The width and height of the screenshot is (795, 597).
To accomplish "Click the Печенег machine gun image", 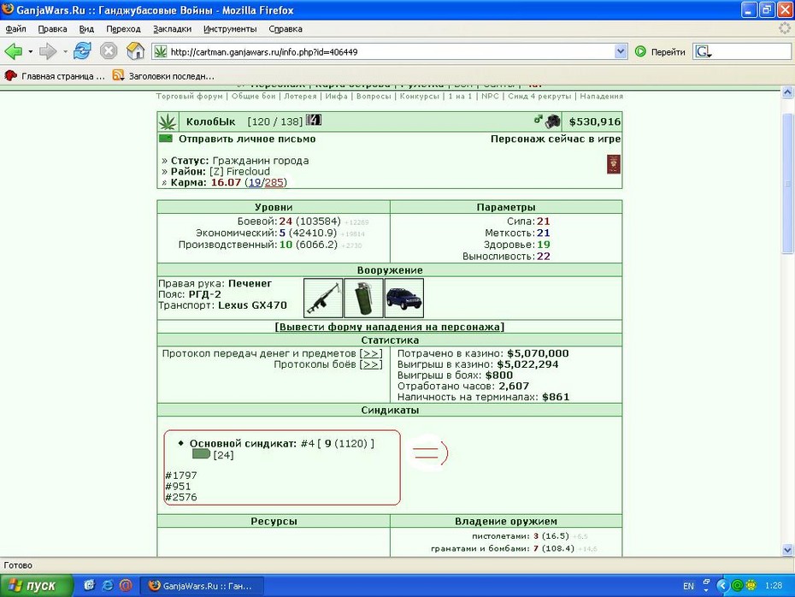I will click(x=323, y=298).
